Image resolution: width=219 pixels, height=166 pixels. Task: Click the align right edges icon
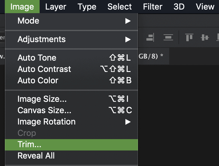[x=150, y=37]
